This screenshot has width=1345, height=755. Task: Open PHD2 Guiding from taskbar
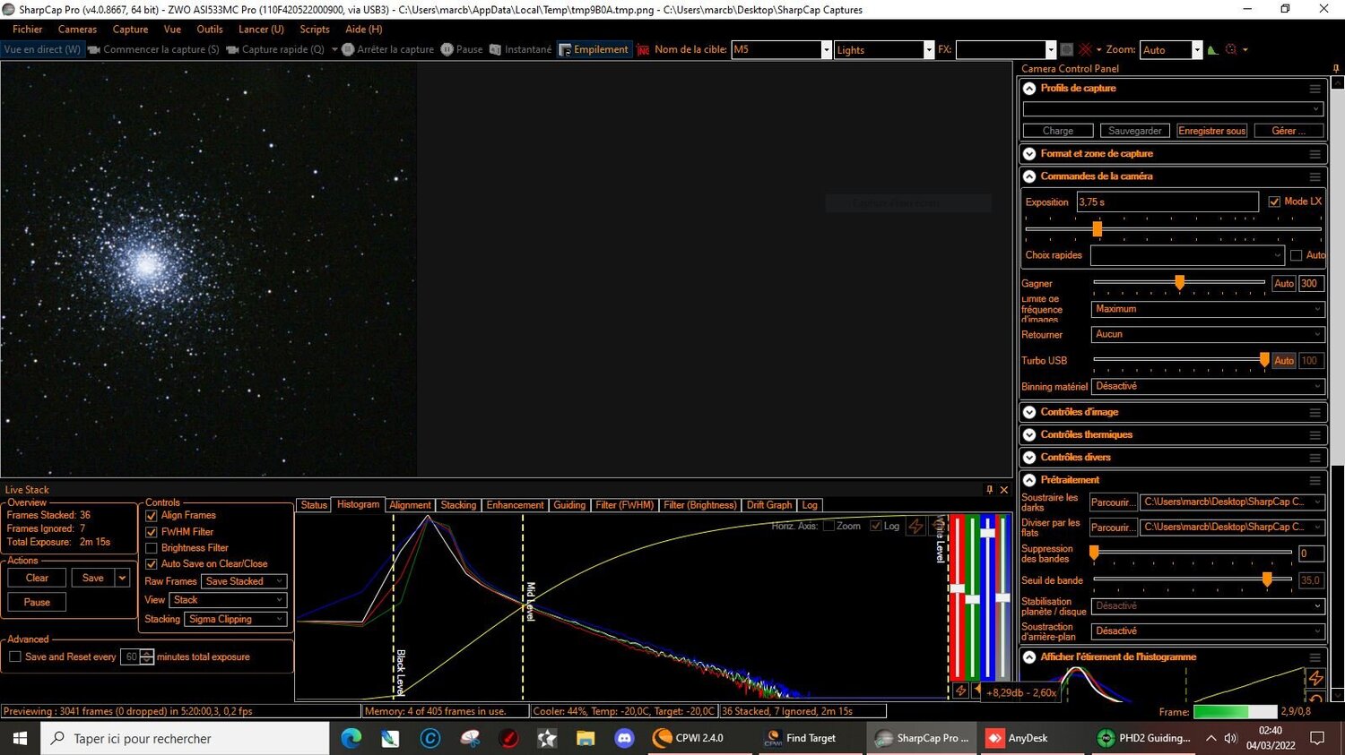1145,738
